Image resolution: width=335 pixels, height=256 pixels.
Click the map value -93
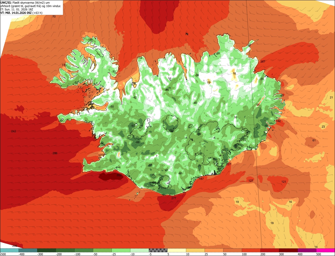tap(133, 126)
